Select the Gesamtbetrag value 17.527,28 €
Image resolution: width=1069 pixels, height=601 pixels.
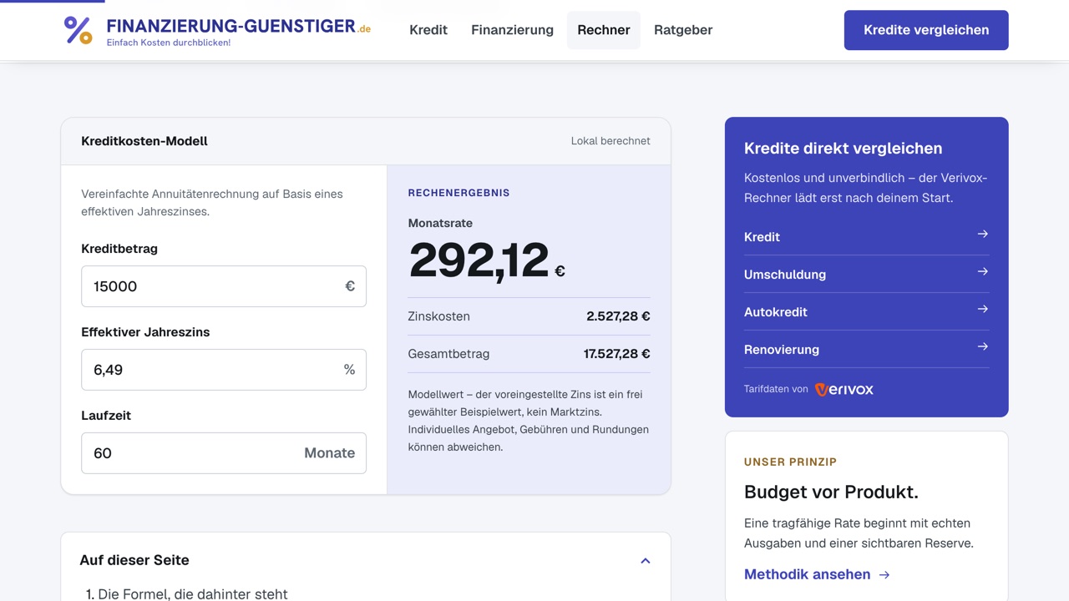(x=616, y=354)
